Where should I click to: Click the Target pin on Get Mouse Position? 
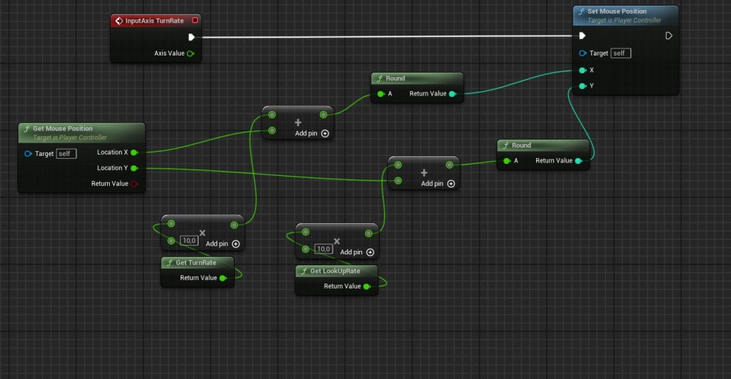pos(28,154)
